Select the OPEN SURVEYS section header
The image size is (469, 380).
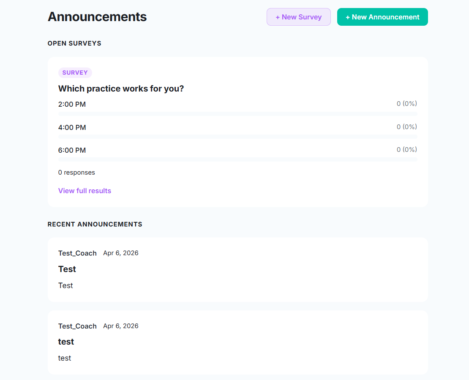[x=74, y=43]
